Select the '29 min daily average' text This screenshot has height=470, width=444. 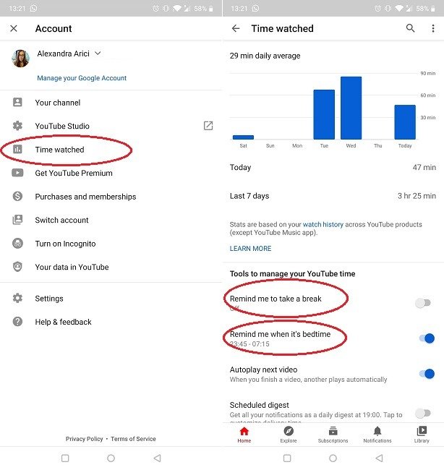point(265,56)
